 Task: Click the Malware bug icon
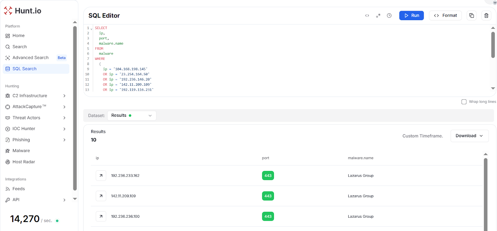click(8, 151)
